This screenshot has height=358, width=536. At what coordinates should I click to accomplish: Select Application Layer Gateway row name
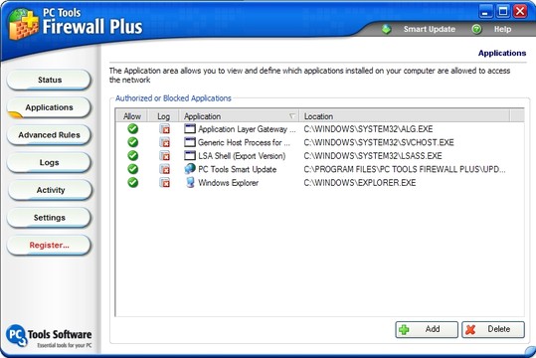247,129
